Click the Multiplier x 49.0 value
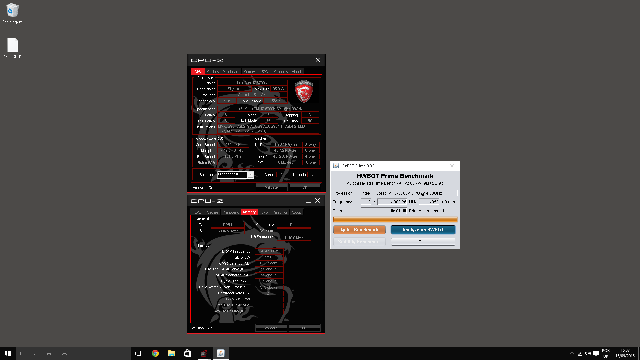The image size is (640, 360). tap(233, 150)
